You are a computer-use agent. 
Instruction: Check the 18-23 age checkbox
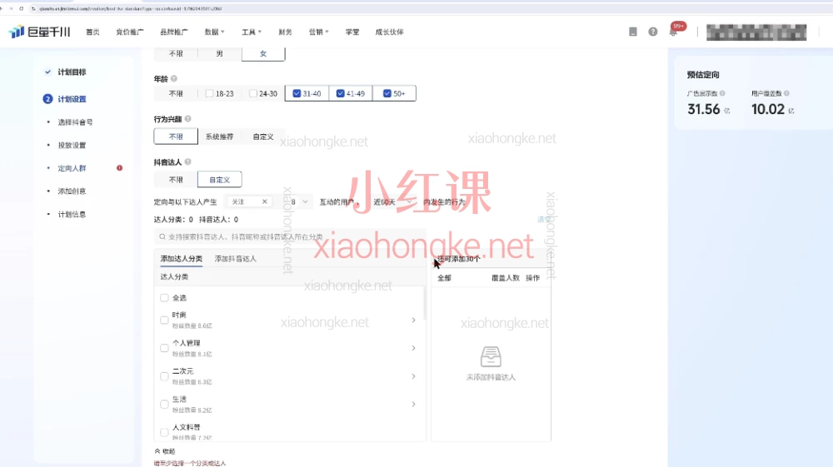[209, 93]
